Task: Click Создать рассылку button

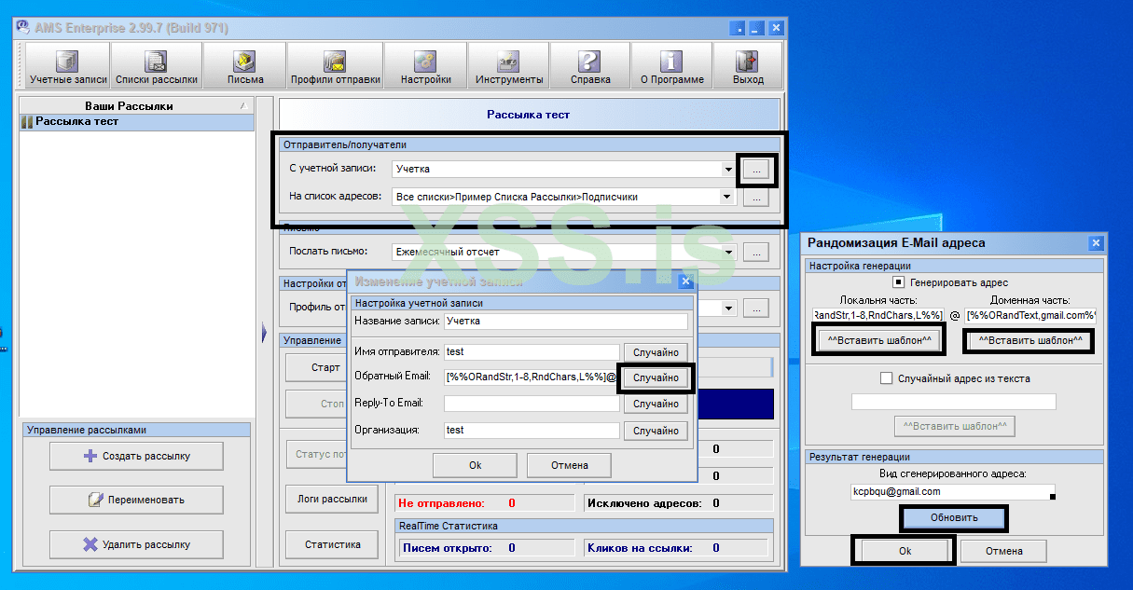Action: click(136, 456)
